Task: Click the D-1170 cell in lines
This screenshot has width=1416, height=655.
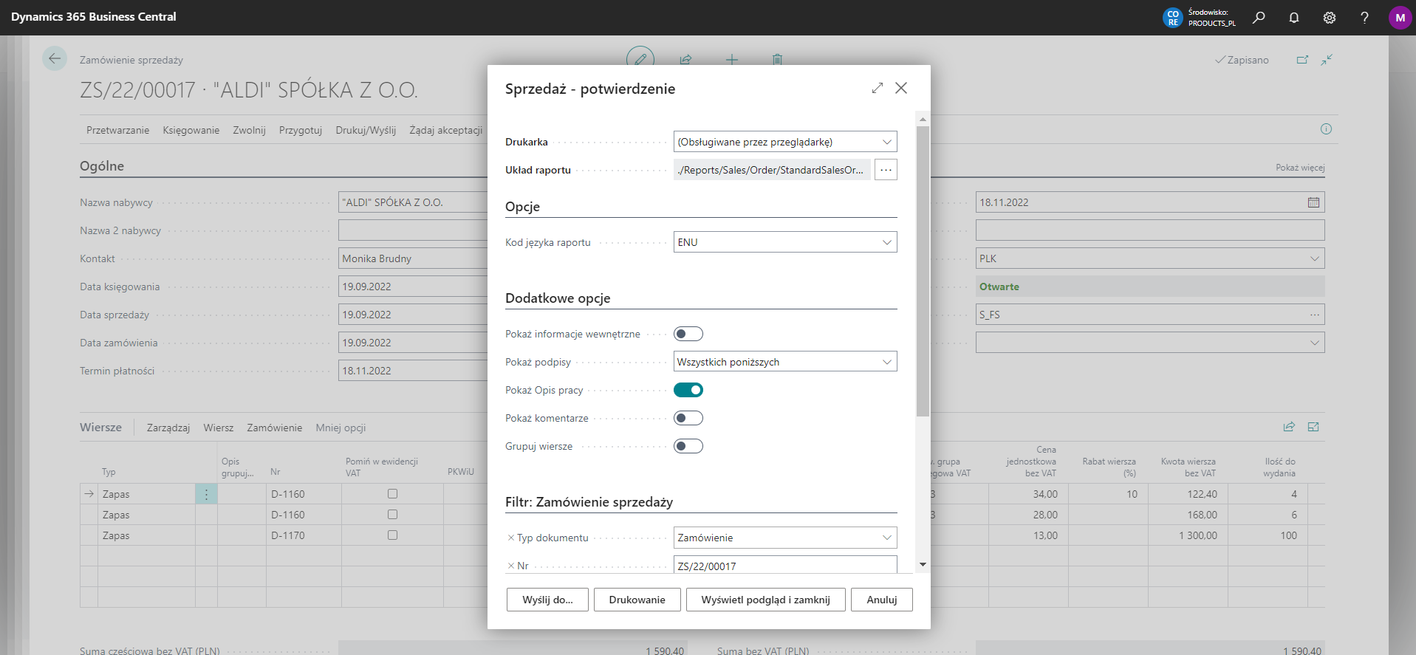Action: click(x=304, y=535)
